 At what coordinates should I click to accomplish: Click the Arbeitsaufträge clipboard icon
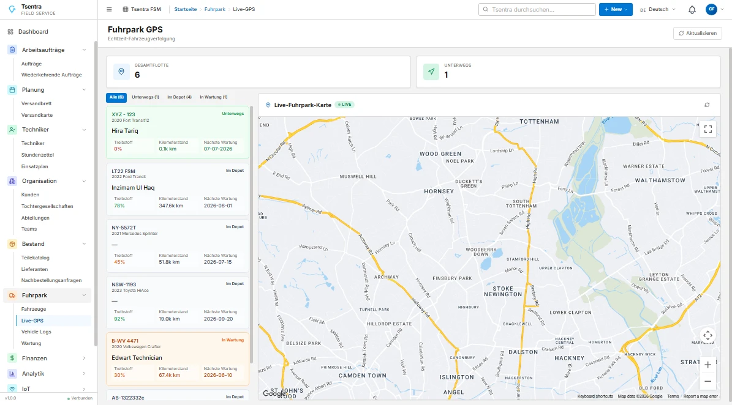12,50
